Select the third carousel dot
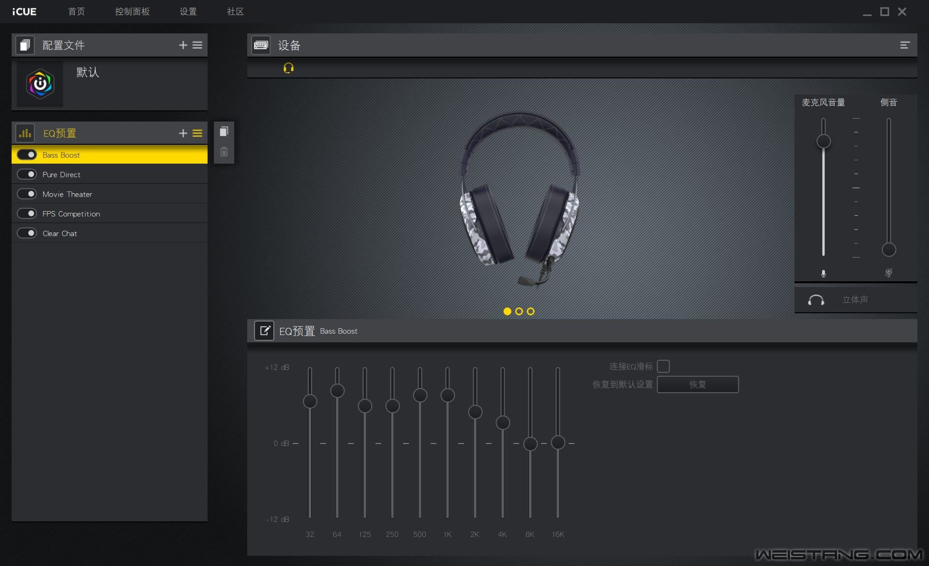This screenshot has width=929, height=566. point(531,311)
